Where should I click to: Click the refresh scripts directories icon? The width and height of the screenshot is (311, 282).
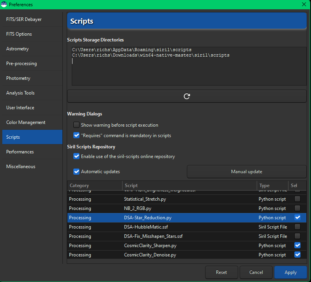(187, 96)
